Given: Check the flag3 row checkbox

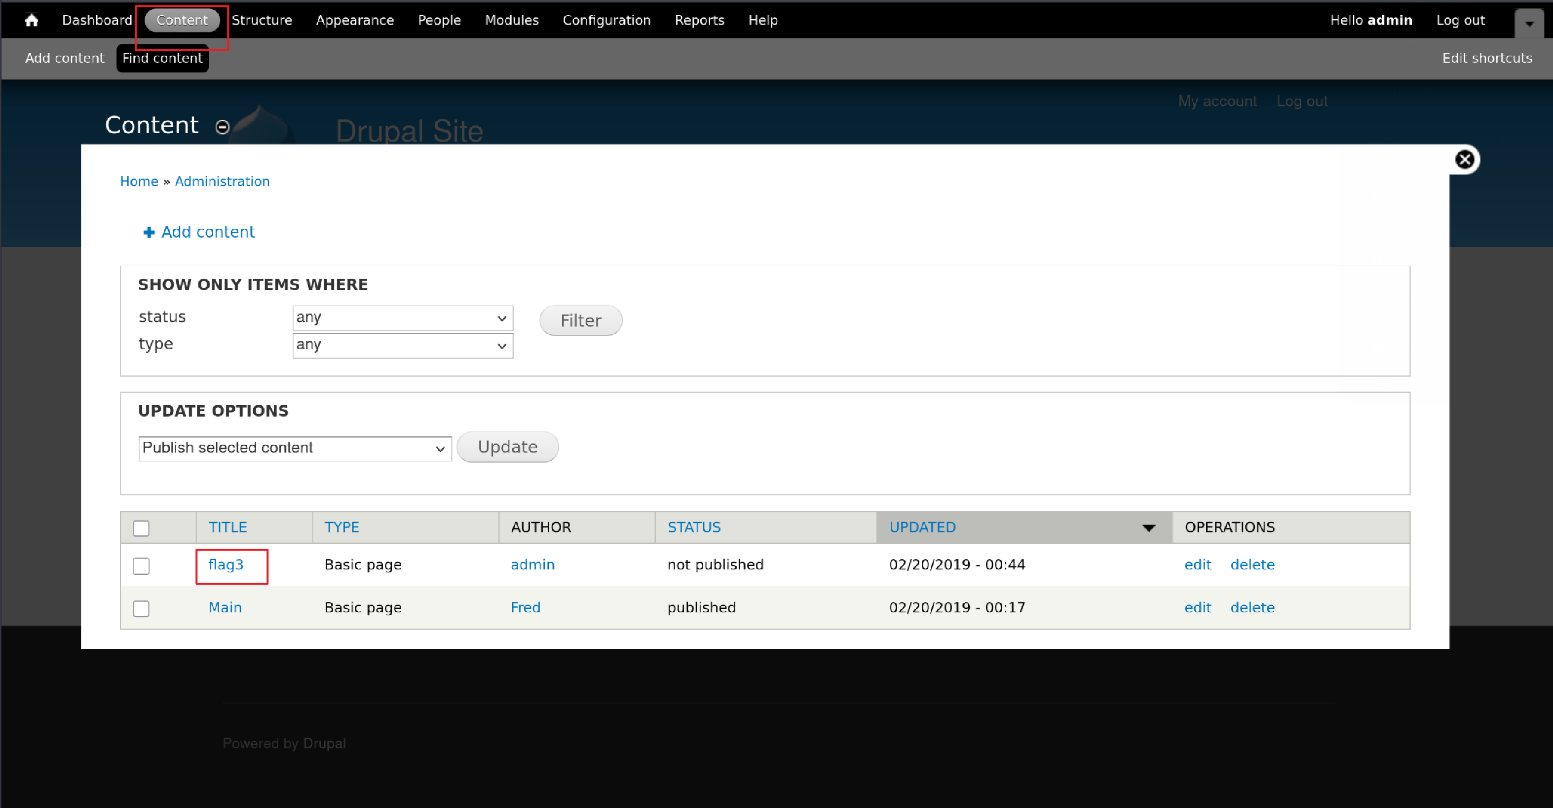Looking at the screenshot, I should click(x=141, y=566).
